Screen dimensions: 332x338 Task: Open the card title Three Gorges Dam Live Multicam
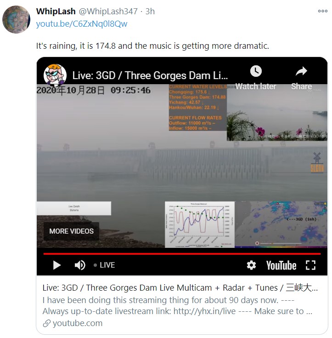click(180, 288)
